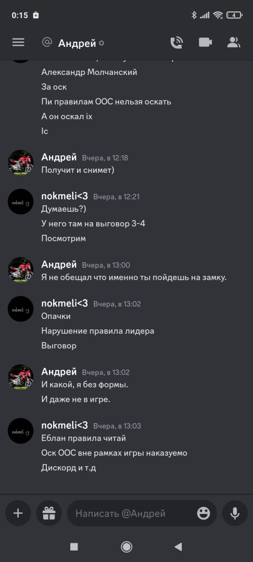Open chat title Андрей in header
253x562 pixels.
(x=77, y=43)
